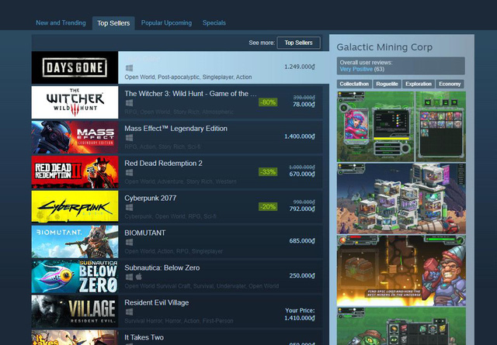Click the 670.000₫ Red Dead Redemption price

302,174
